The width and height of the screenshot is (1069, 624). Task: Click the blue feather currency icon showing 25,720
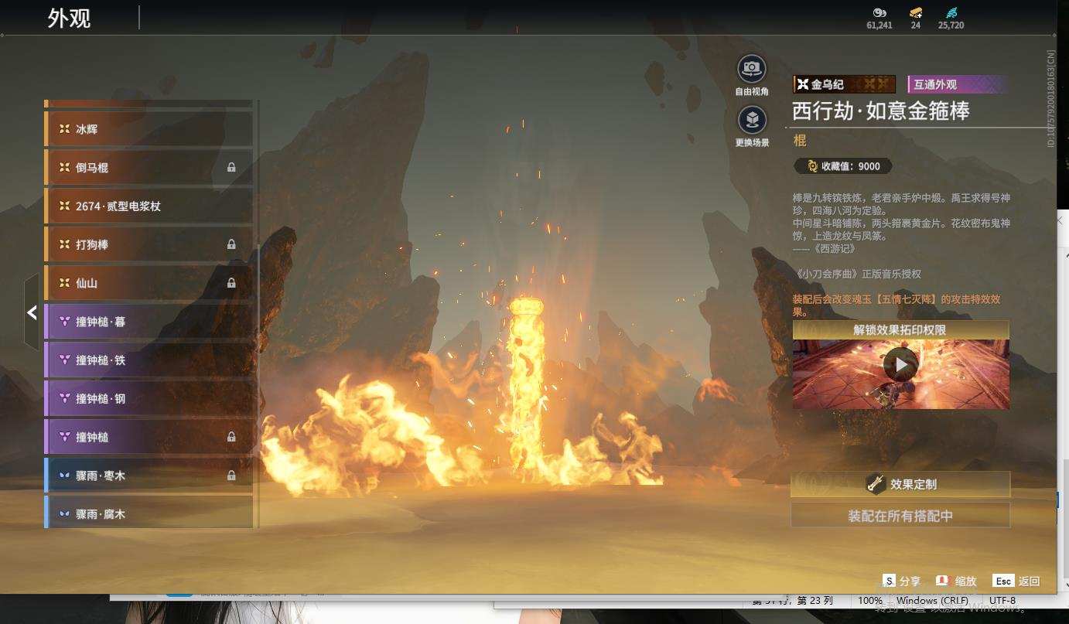pos(951,12)
